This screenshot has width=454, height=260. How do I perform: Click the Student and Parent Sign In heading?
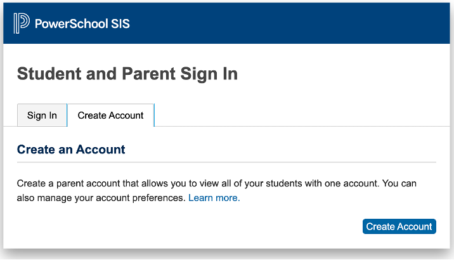click(x=127, y=74)
